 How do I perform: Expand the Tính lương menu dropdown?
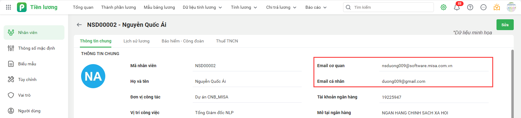(x=244, y=7)
